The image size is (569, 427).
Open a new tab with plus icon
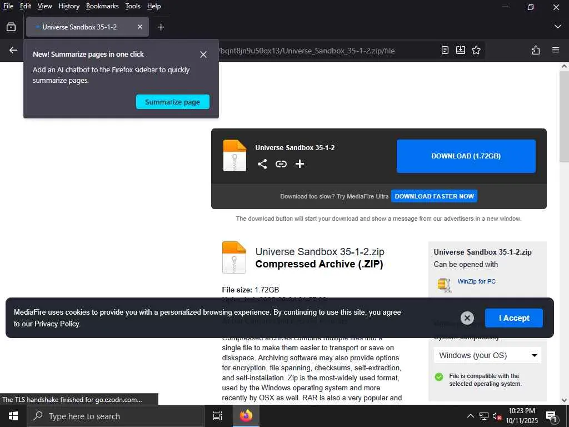(x=161, y=27)
